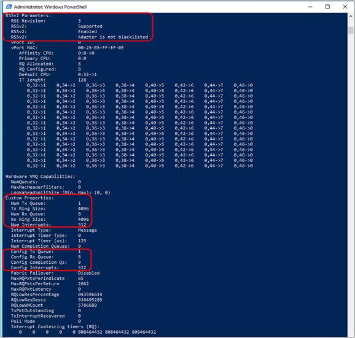Click the value 926495285
The image size is (355, 338).
(90, 300)
